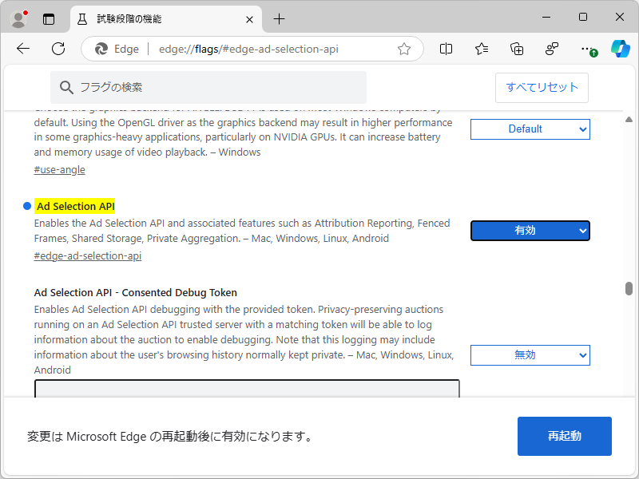Click the split screen icon
Viewport: 639px width, 479px height.
pyautogui.click(x=446, y=49)
